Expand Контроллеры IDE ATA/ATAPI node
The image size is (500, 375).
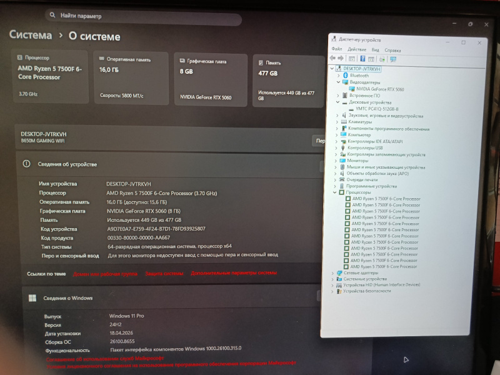tap(337, 141)
